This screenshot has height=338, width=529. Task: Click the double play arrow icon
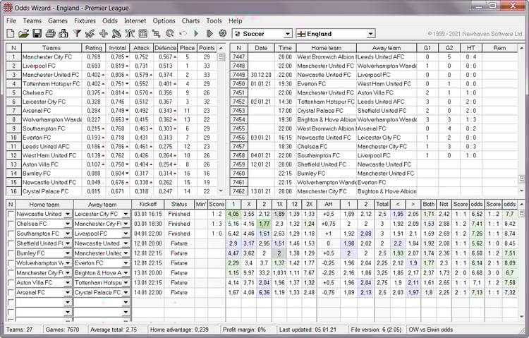[x=209, y=33]
